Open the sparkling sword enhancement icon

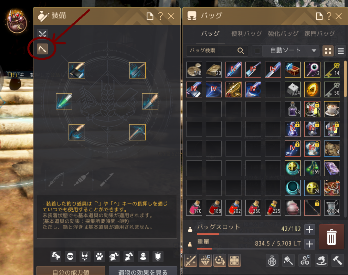190,260
